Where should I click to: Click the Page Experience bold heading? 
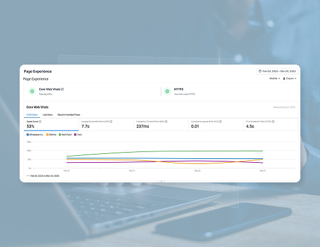click(x=37, y=72)
